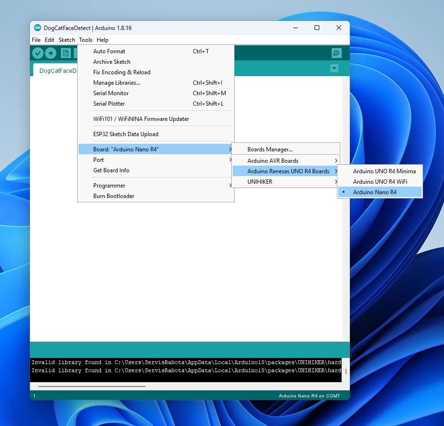Select Get Board Info
The width and height of the screenshot is (444, 426).
coord(156,170)
